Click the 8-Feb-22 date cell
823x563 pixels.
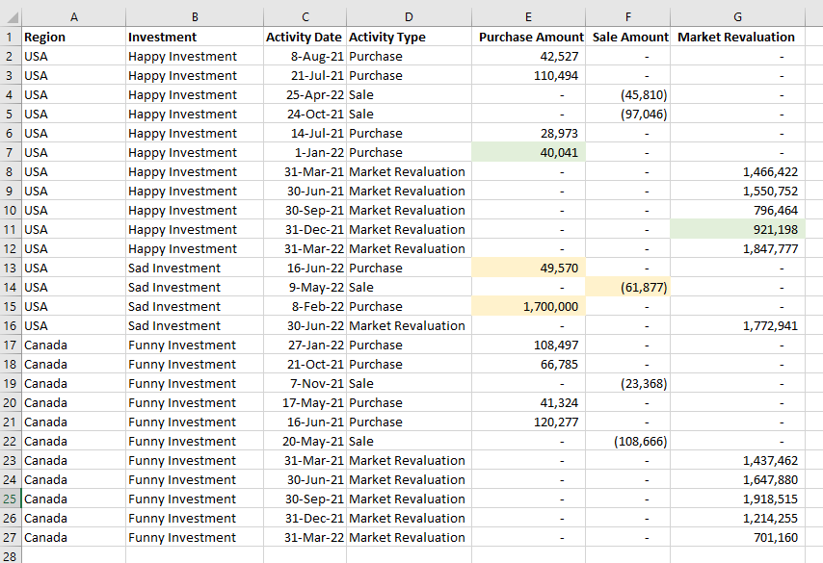coord(305,306)
